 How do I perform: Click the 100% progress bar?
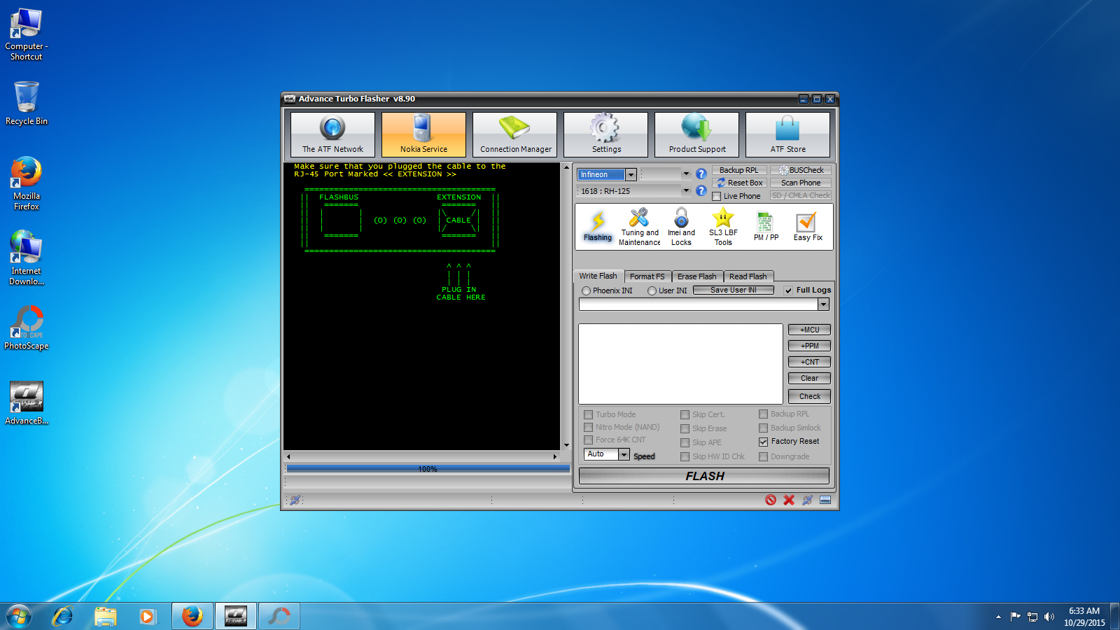(x=428, y=469)
